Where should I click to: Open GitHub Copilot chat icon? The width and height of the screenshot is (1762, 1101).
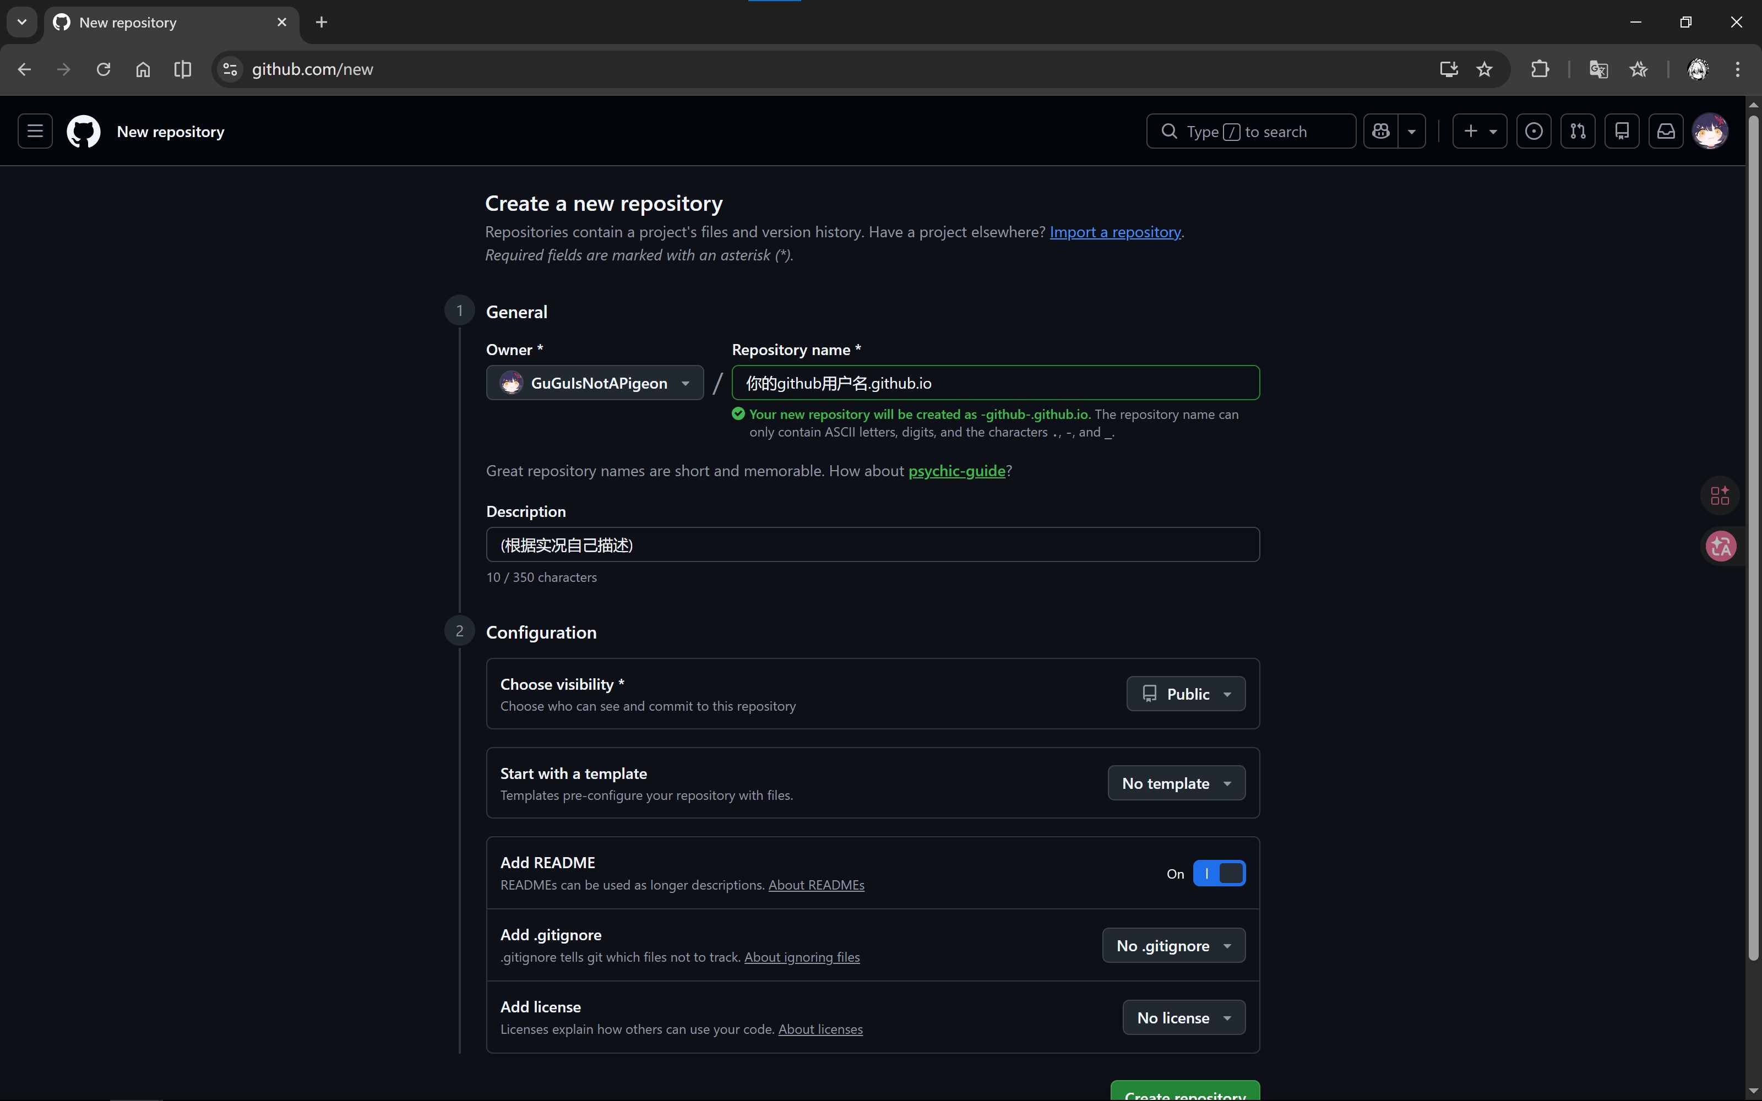[1381, 131]
